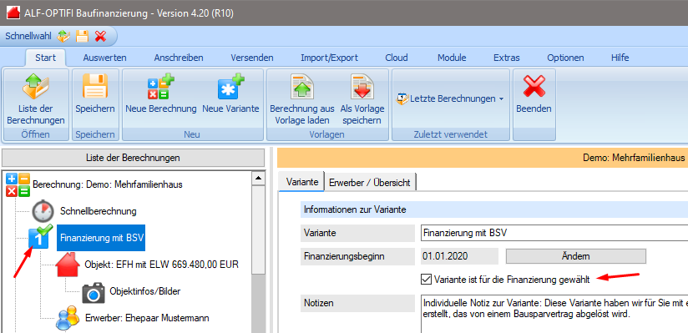The image size is (688, 333).
Task: Open the Optionen ribbon tab
Action: pos(565,58)
